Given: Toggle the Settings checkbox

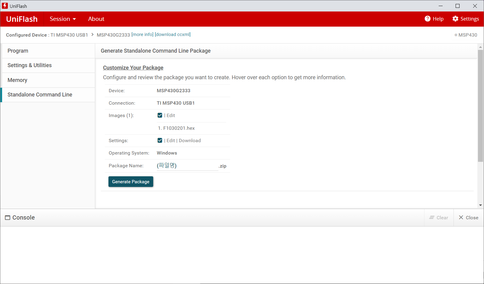Looking at the screenshot, I should (x=160, y=140).
